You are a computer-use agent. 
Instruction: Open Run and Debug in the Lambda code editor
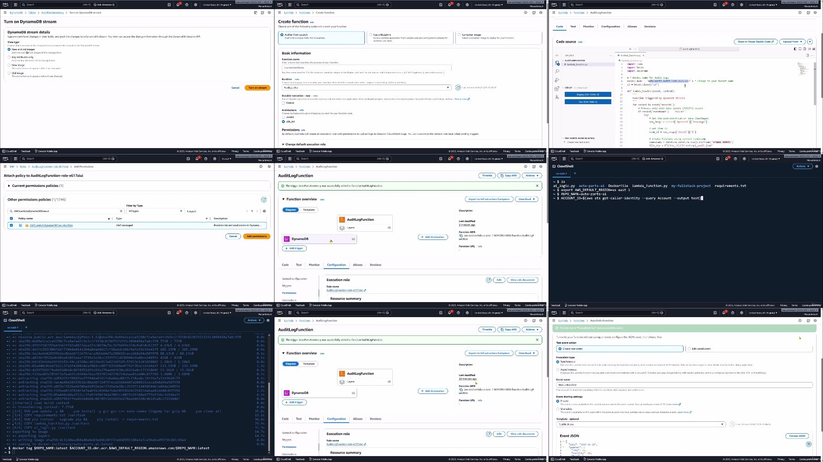[557, 80]
